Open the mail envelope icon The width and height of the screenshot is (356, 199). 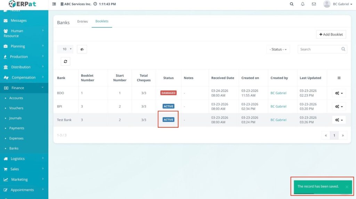314,4
